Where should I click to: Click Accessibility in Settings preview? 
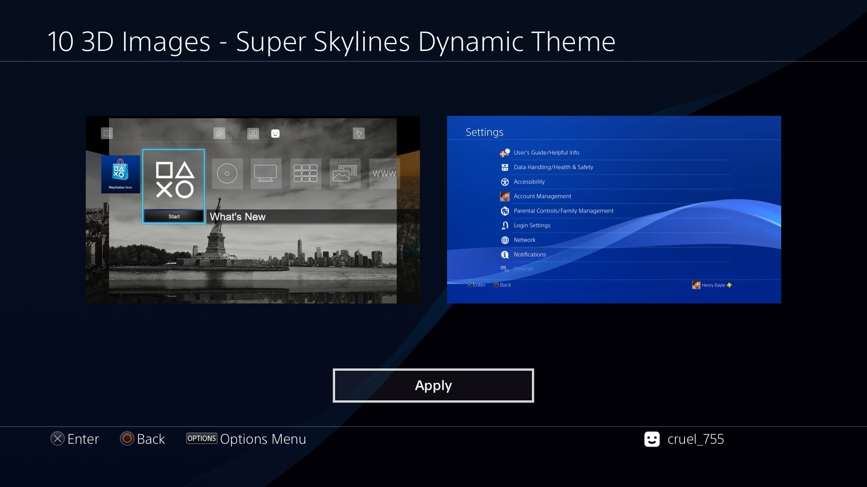[x=529, y=182]
